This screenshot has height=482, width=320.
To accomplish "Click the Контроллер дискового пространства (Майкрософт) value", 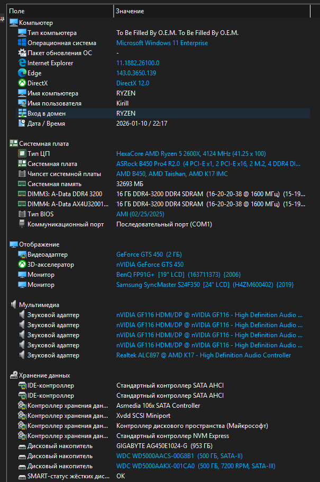I will (192, 426).
